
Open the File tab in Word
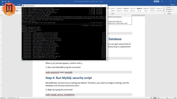coord(2,4)
